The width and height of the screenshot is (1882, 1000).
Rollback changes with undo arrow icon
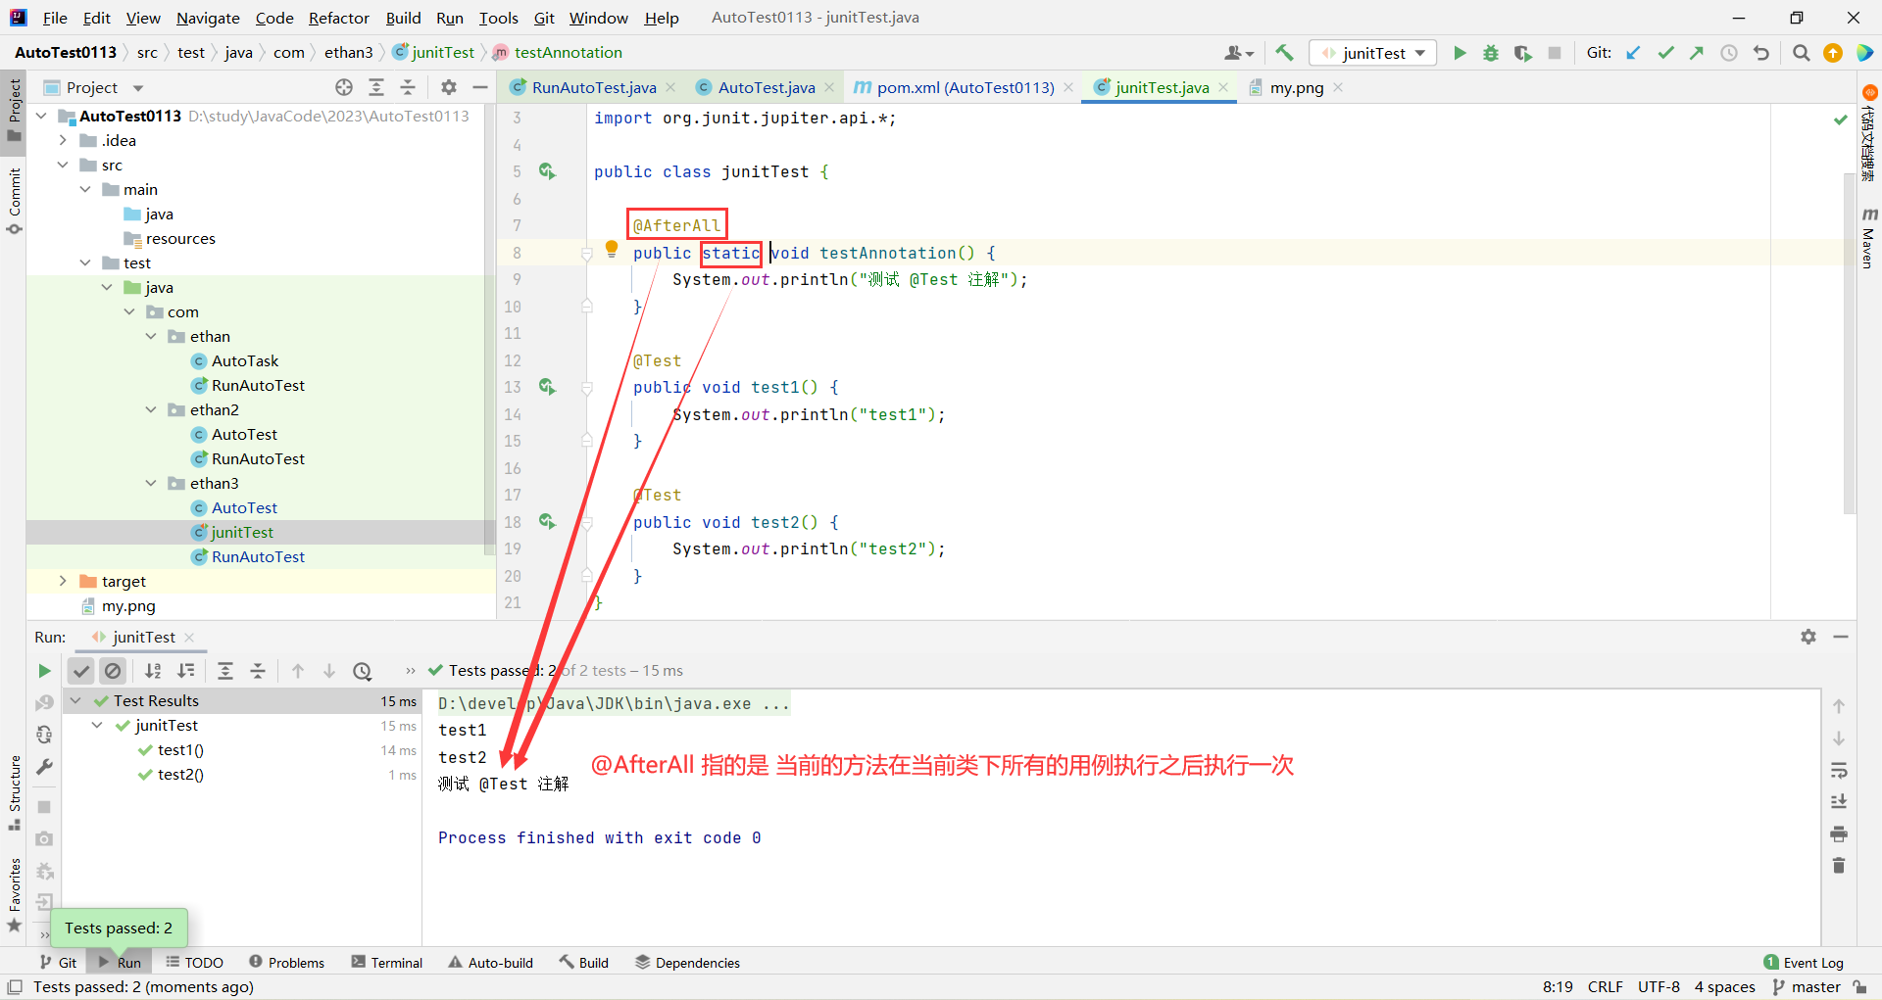(1761, 53)
